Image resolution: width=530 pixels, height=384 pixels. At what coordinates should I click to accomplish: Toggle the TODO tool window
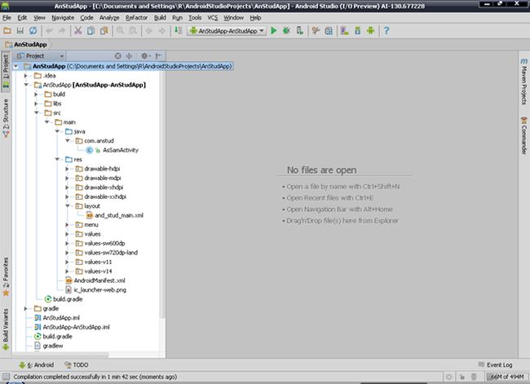click(x=77, y=364)
